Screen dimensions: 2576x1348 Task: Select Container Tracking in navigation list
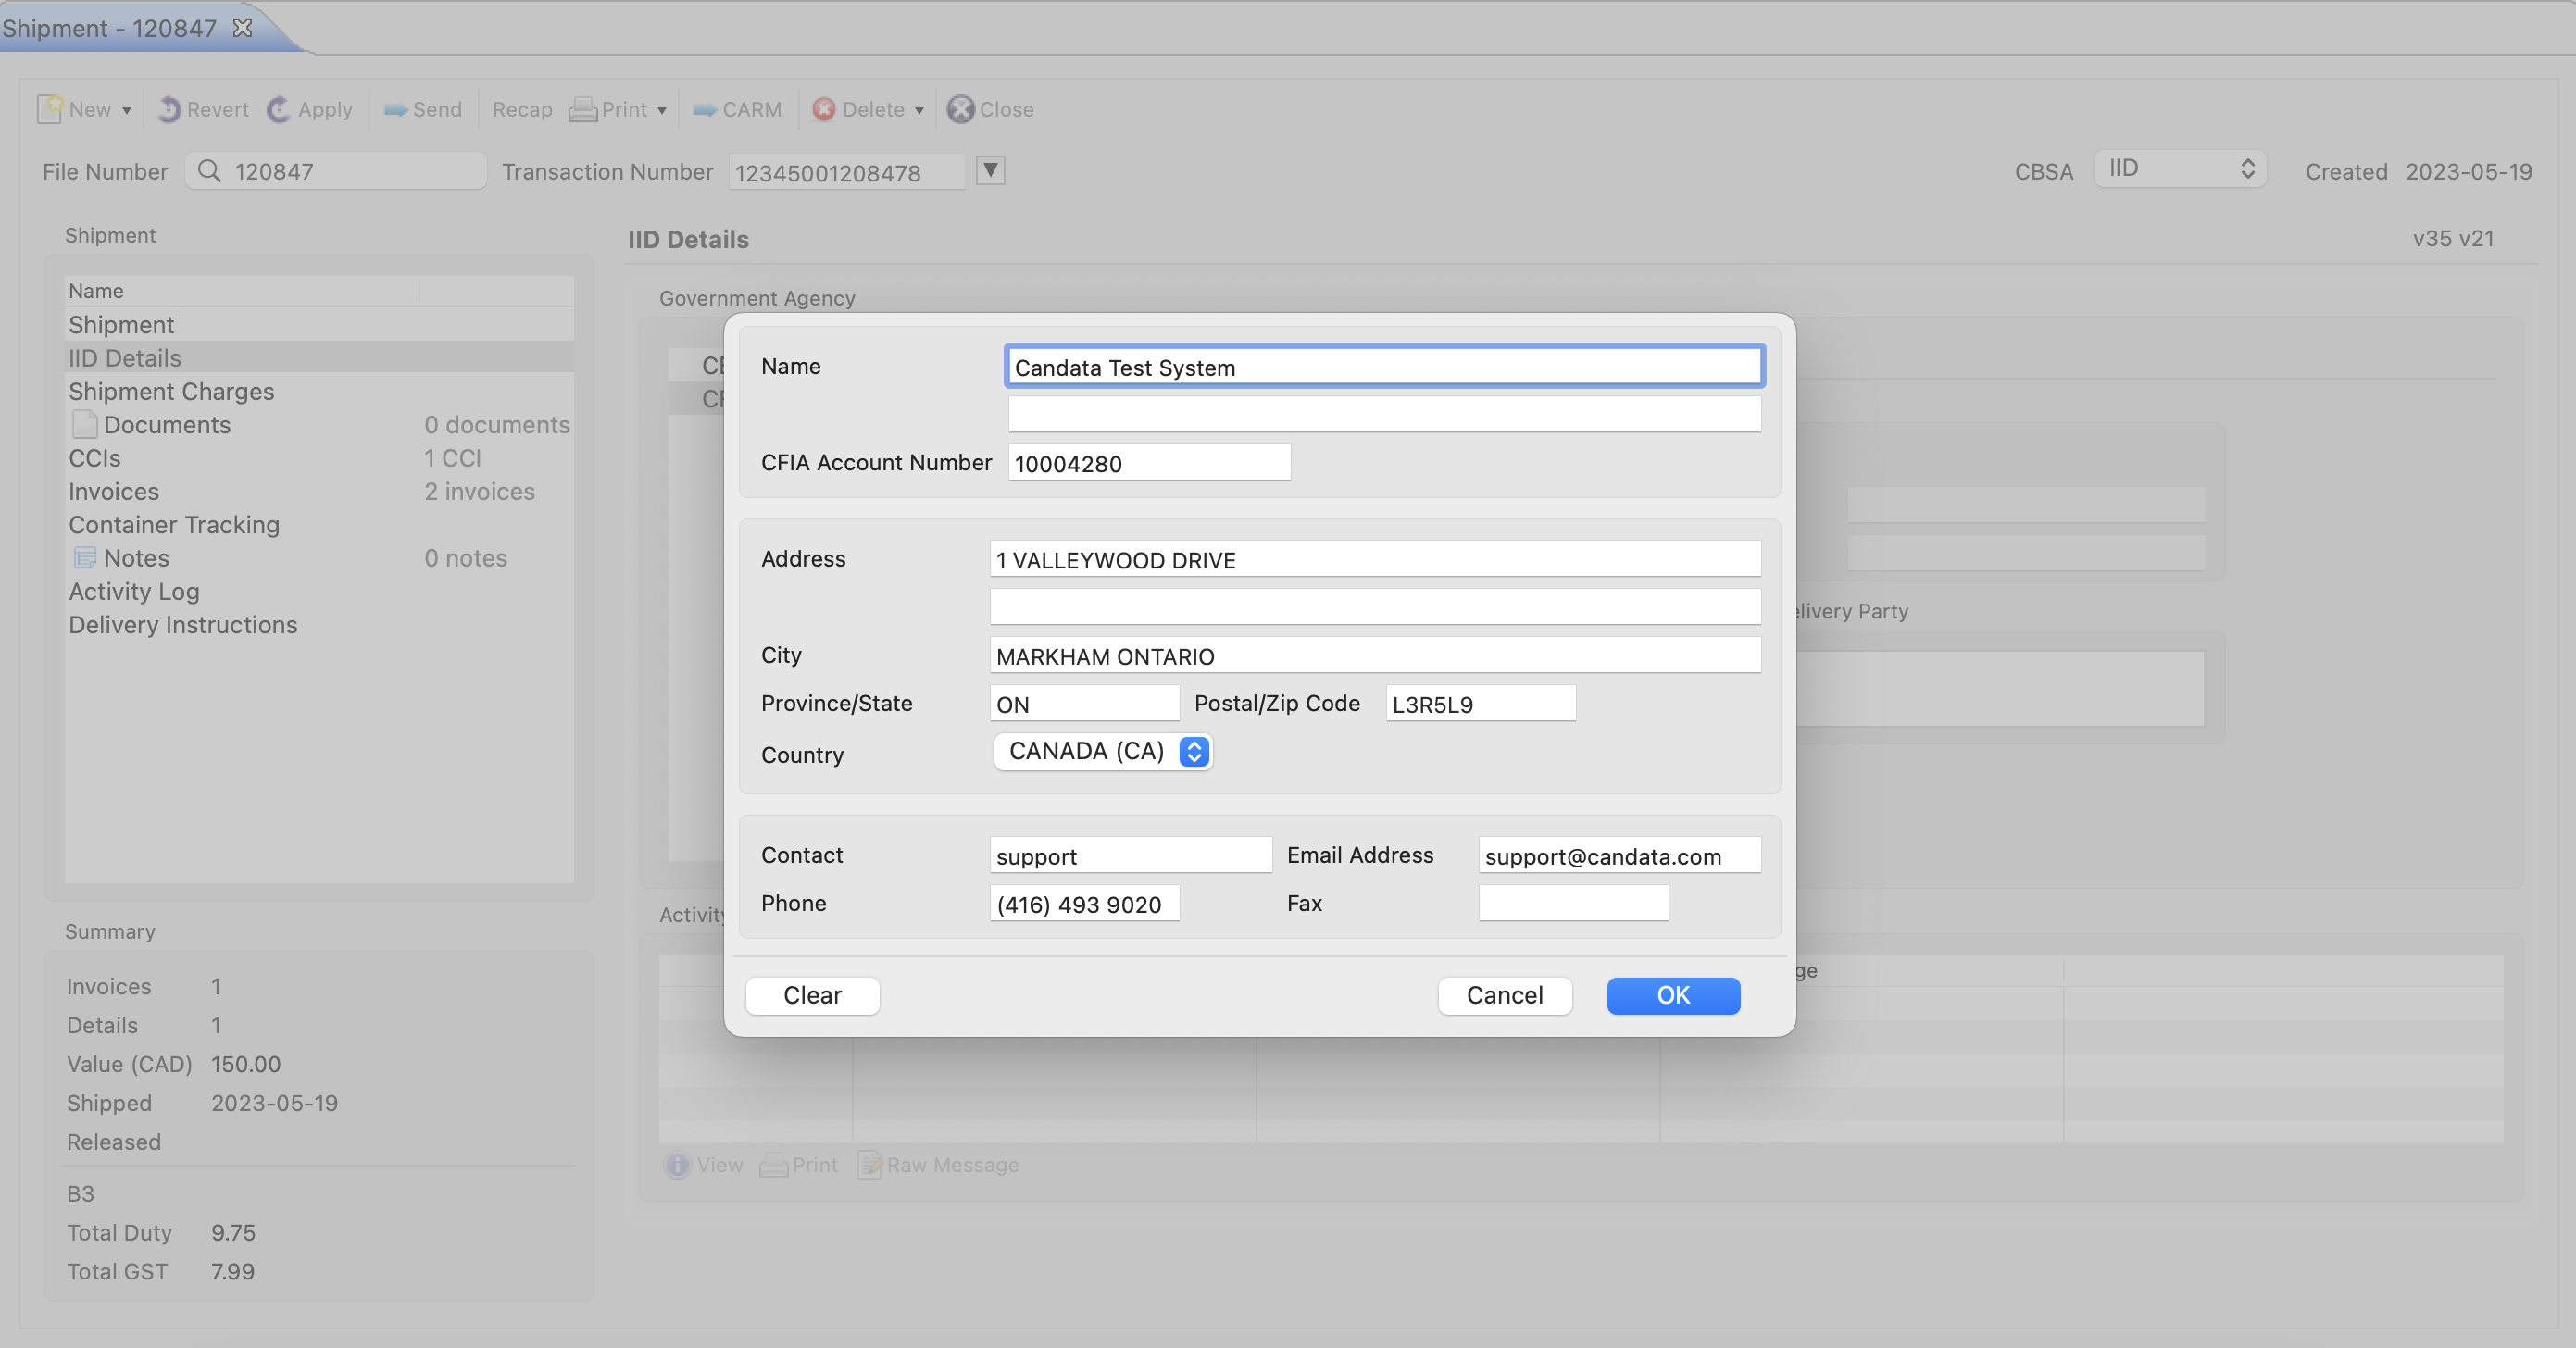pos(319,524)
